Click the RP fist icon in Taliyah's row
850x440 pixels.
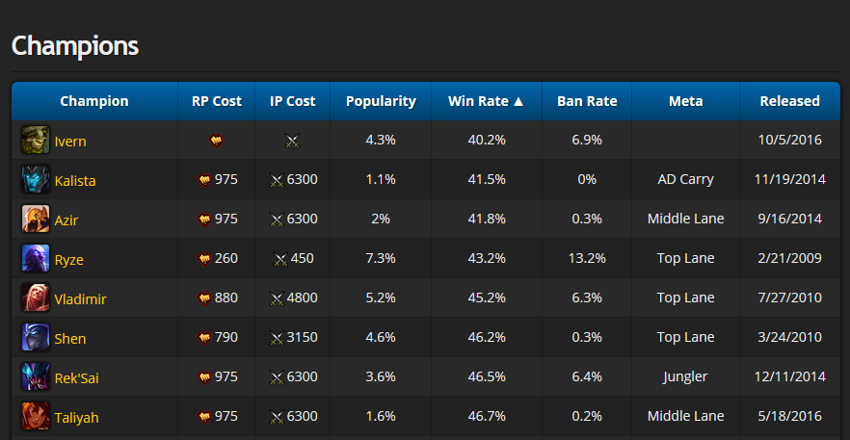click(204, 418)
